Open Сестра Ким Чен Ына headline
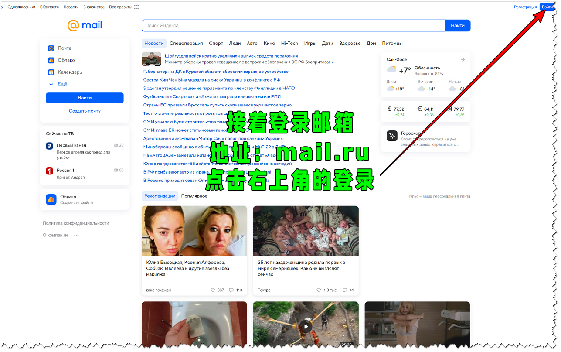 211,80
